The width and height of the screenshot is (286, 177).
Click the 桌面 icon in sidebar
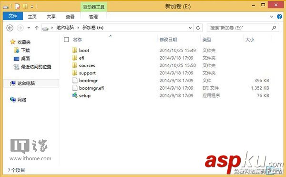(x=16, y=59)
